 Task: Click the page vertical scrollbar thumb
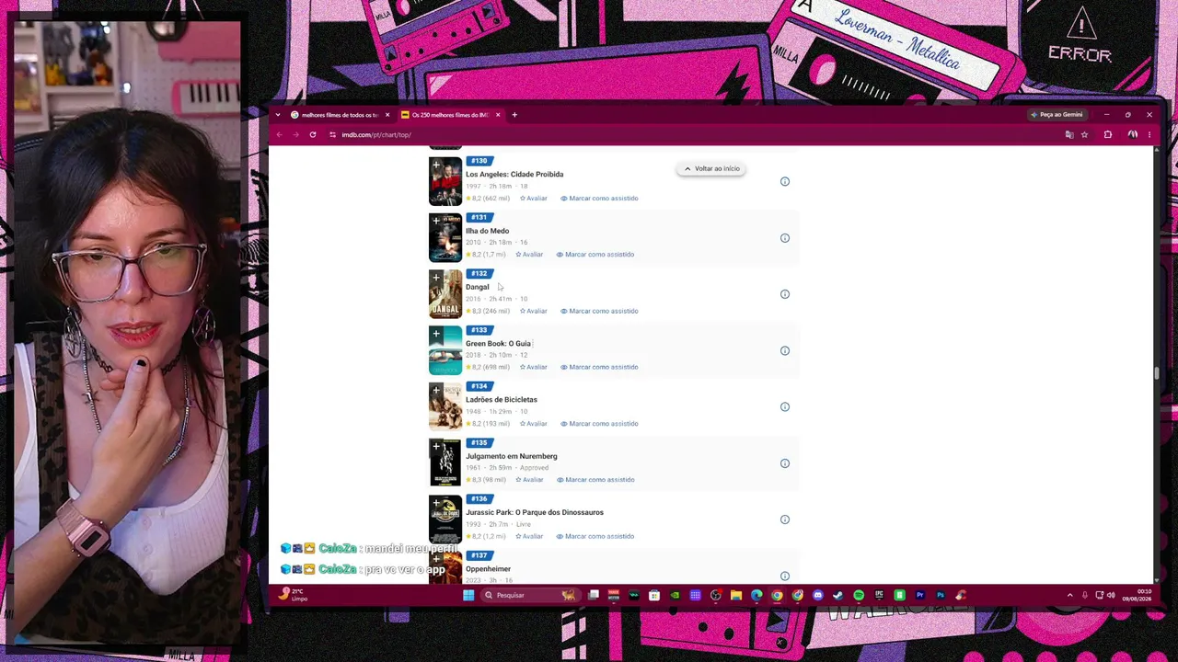1157,372
